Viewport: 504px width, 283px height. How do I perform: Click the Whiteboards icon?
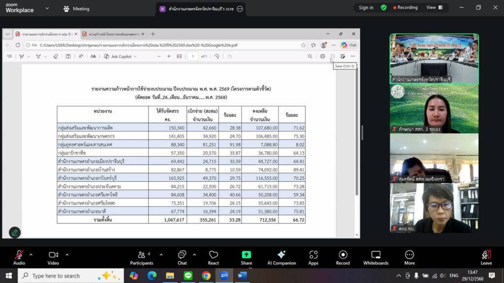[376, 257]
